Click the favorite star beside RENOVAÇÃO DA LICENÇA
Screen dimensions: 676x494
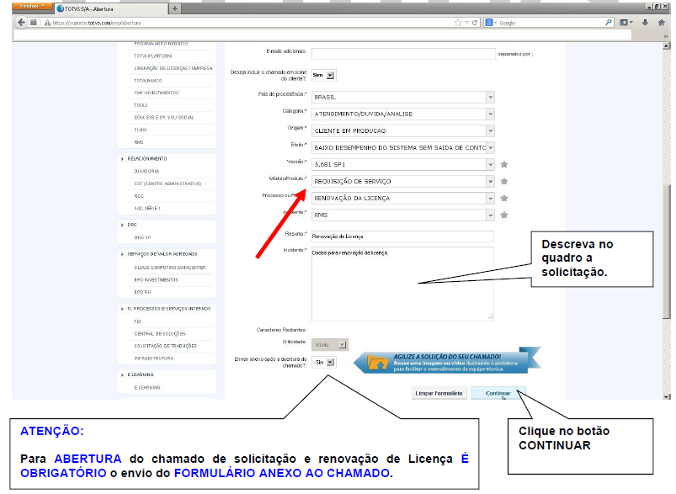pyautogui.click(x=504, y=198)
